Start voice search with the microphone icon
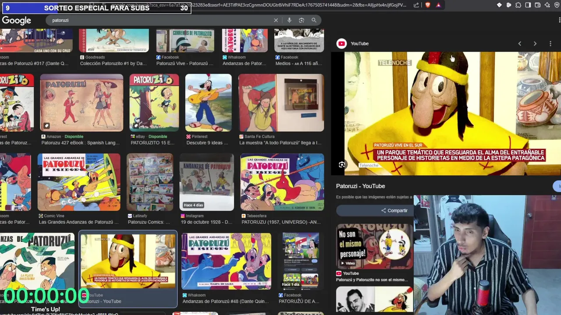 (289, 20)
